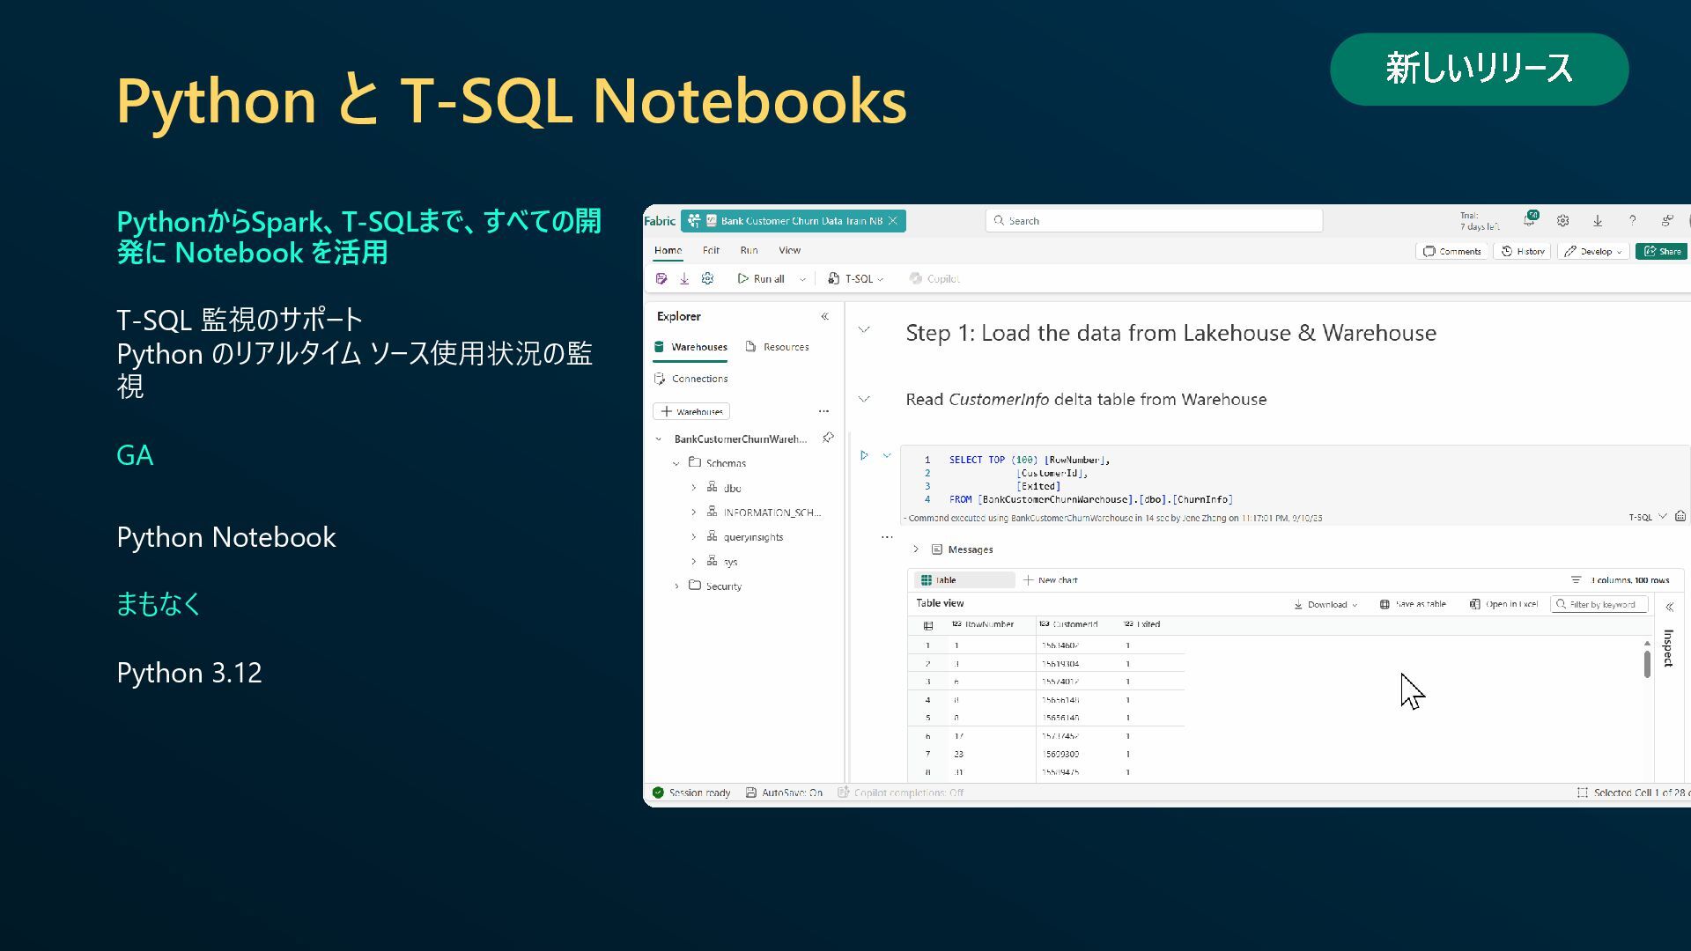
Task: Open the Warehouses more options ellipsis
Action: click(x=823, y=411)
